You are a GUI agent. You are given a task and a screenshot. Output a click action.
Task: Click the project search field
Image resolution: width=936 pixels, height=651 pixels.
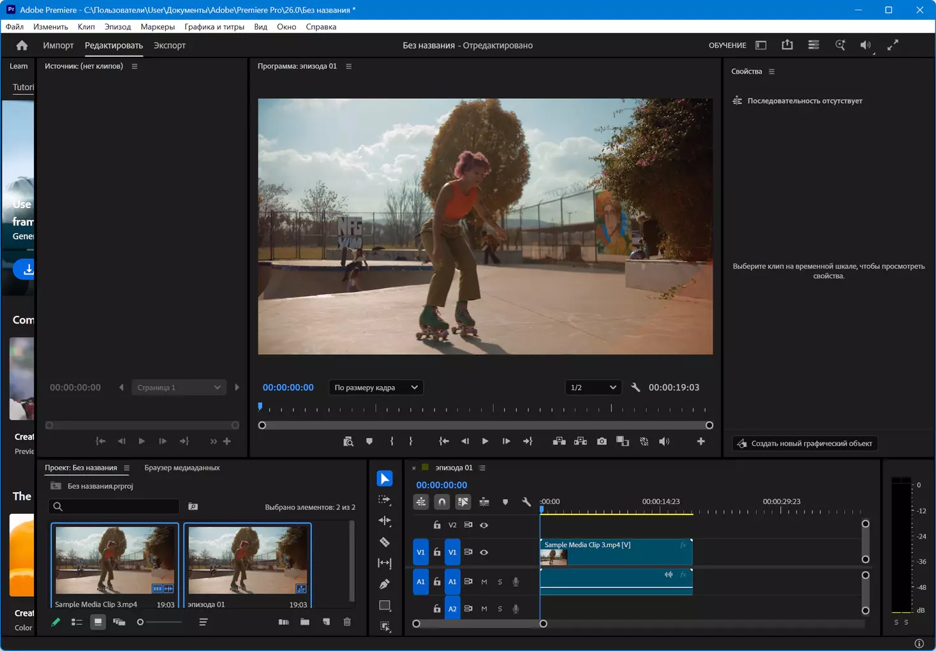(x=114, y=506)
